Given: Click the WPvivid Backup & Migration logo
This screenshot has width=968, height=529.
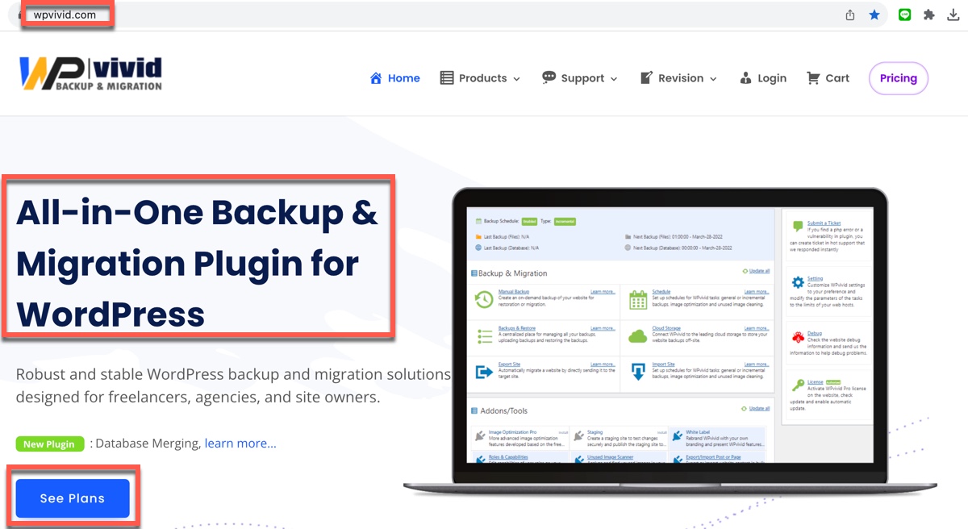Looking at the screenshot, I should click(91, 73).
